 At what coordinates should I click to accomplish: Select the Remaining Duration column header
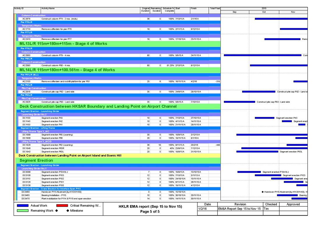tap(156, 10)
